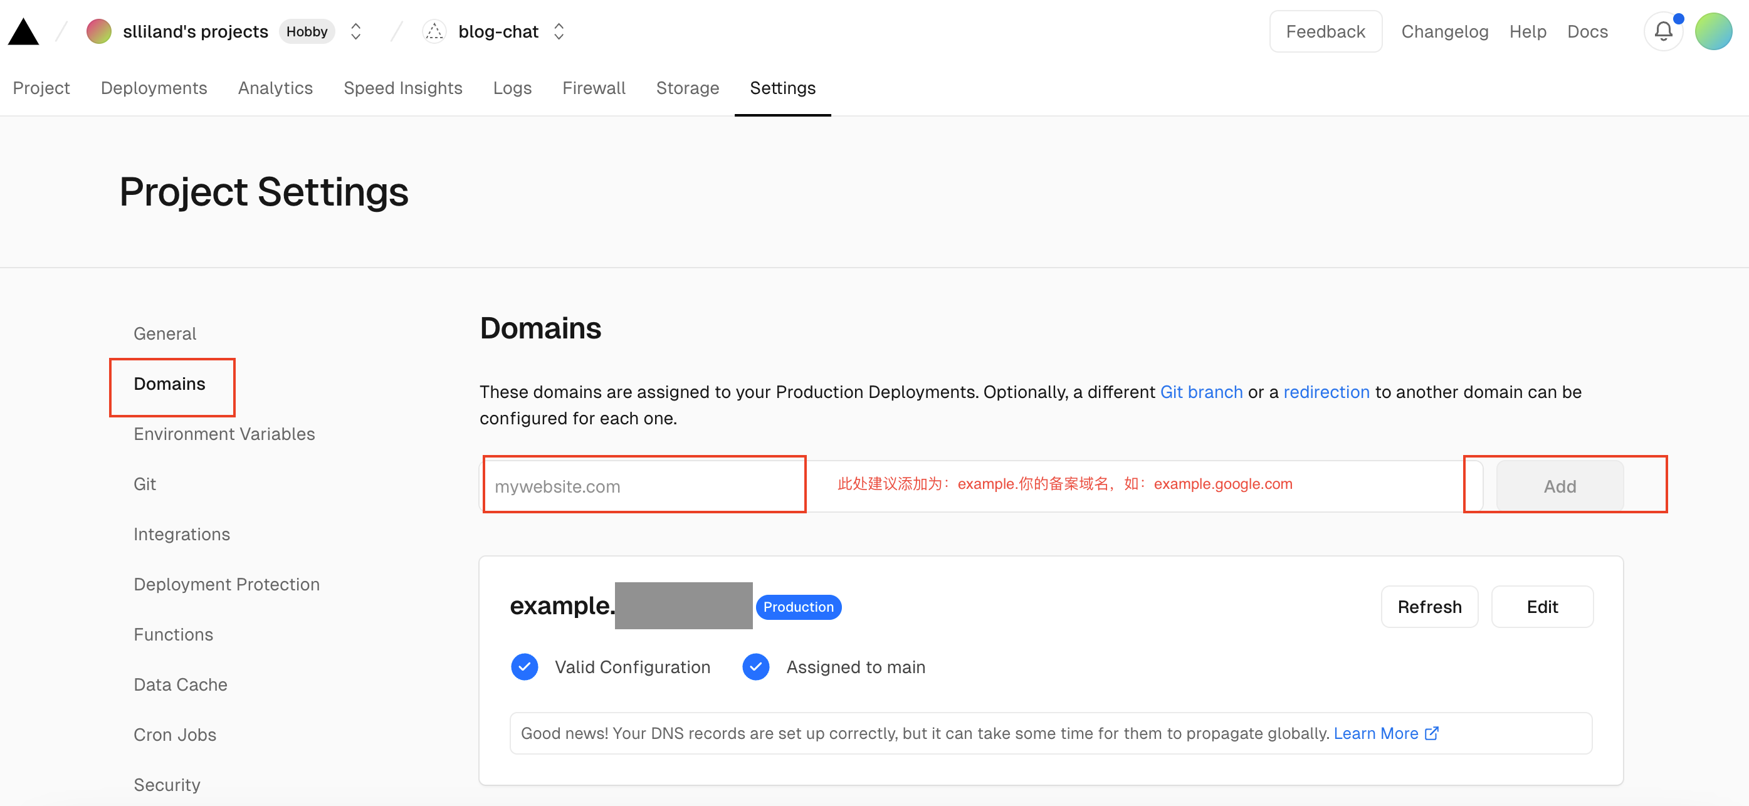Open the slliland's projects team avatar
The image size is (1749, 806).
pyautogui.click(x=99, y=31)
